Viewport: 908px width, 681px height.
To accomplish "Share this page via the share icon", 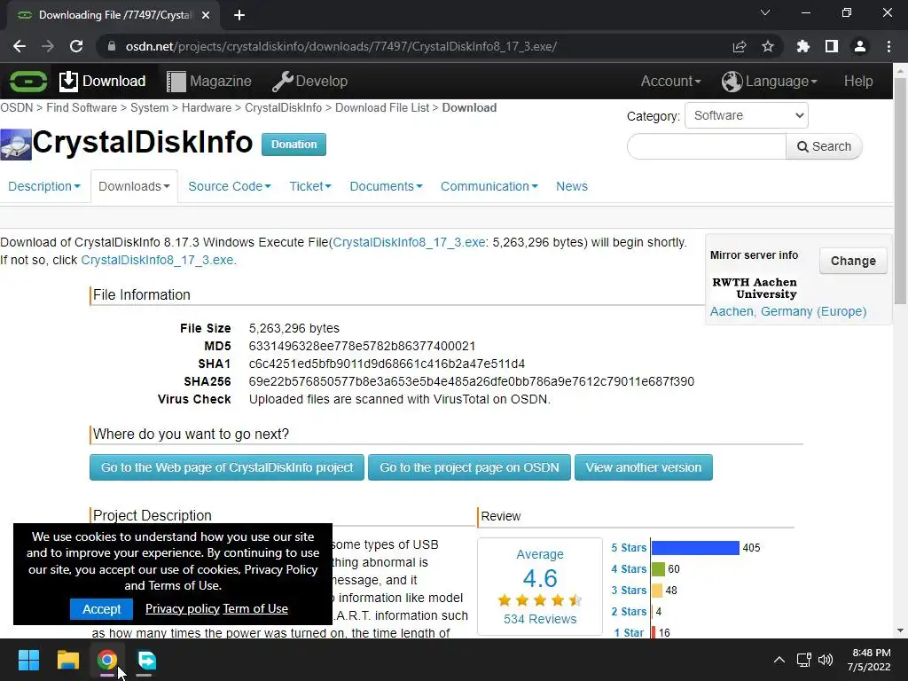I will coord(740,46).
